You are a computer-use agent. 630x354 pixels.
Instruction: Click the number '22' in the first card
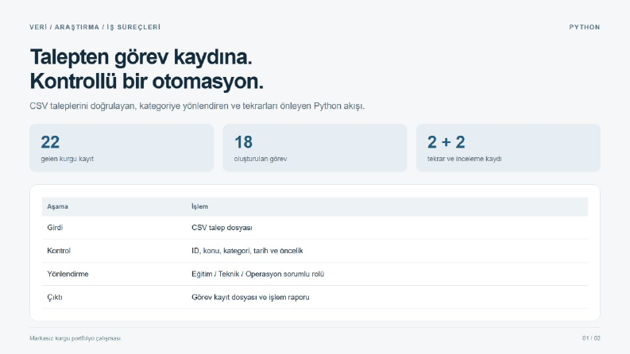coord(50,142)
